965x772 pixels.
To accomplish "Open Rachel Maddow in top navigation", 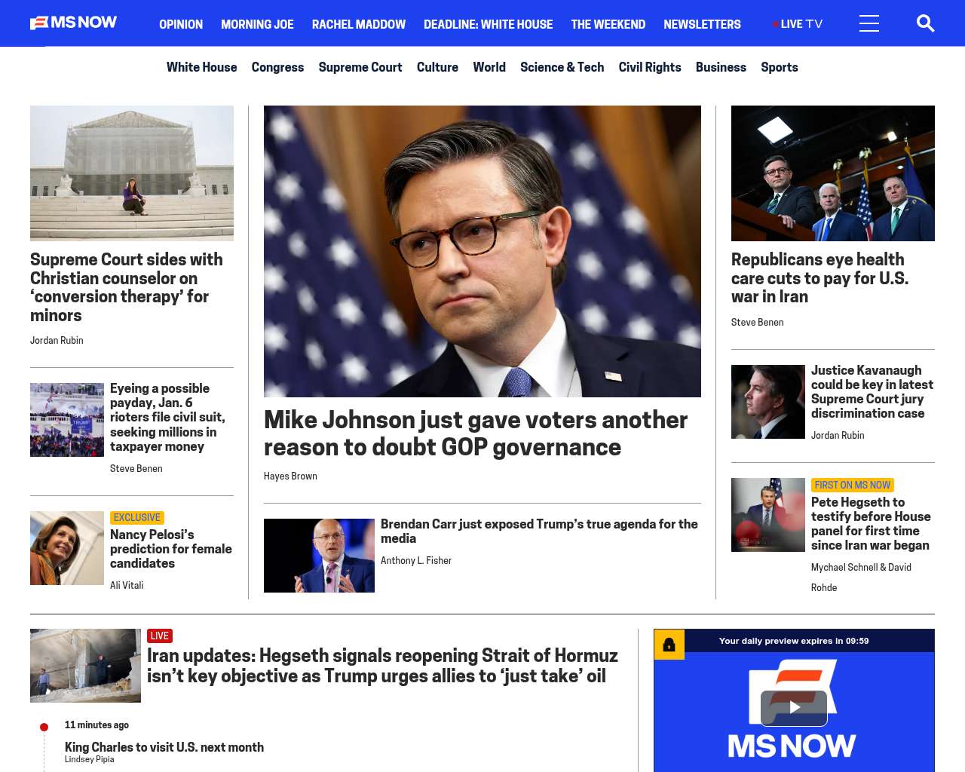I will coord(359,24).
